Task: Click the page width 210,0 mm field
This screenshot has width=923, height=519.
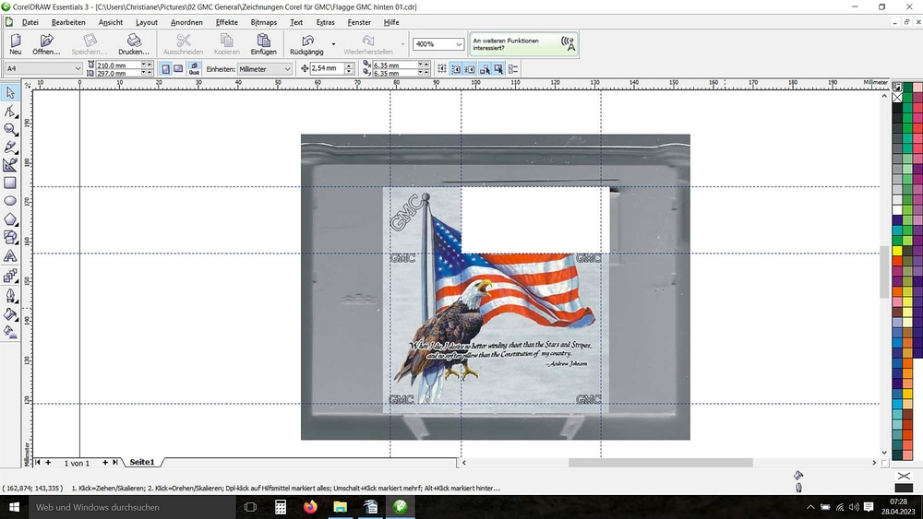Action: tap(119, 65)
